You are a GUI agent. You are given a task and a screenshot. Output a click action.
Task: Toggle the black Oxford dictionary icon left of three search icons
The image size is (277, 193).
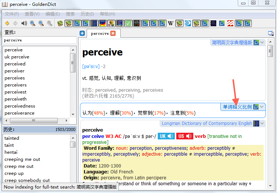(137, 23)
